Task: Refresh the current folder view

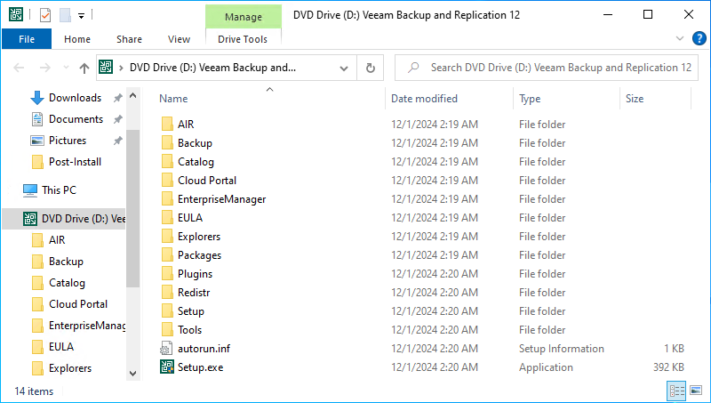Action: (371, 69)
